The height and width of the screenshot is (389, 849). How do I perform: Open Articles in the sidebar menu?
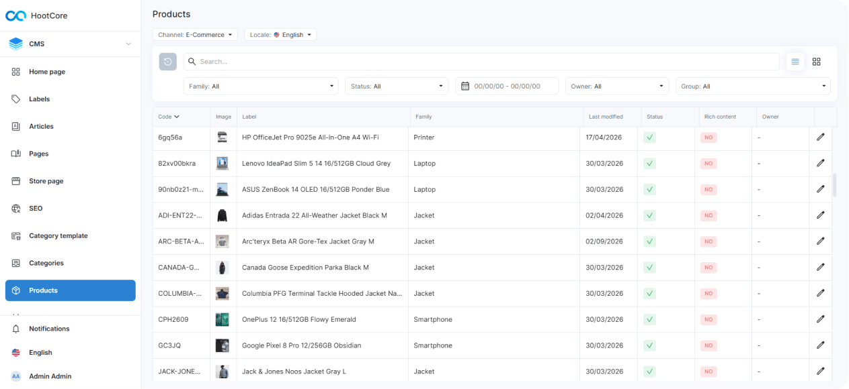[71, 126]
